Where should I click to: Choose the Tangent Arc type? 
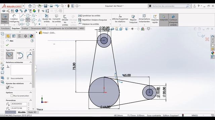click(20, 55)
